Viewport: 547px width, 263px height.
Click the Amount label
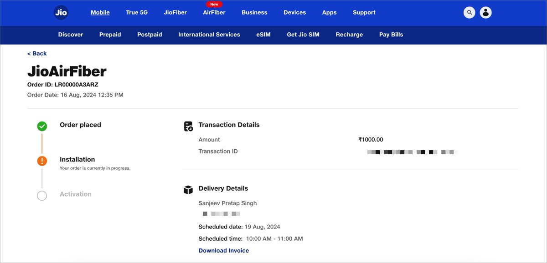tap(209, 140)
